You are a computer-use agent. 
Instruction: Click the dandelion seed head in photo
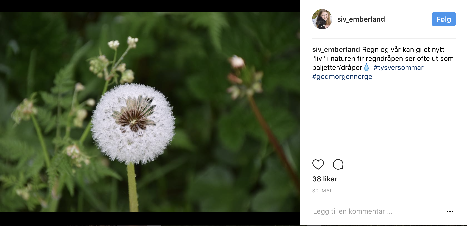point(133,123)
